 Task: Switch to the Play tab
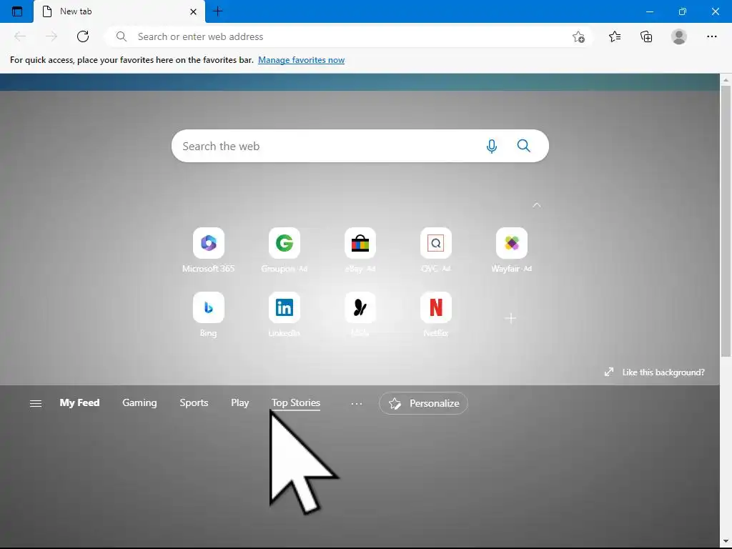coord(240,402)
